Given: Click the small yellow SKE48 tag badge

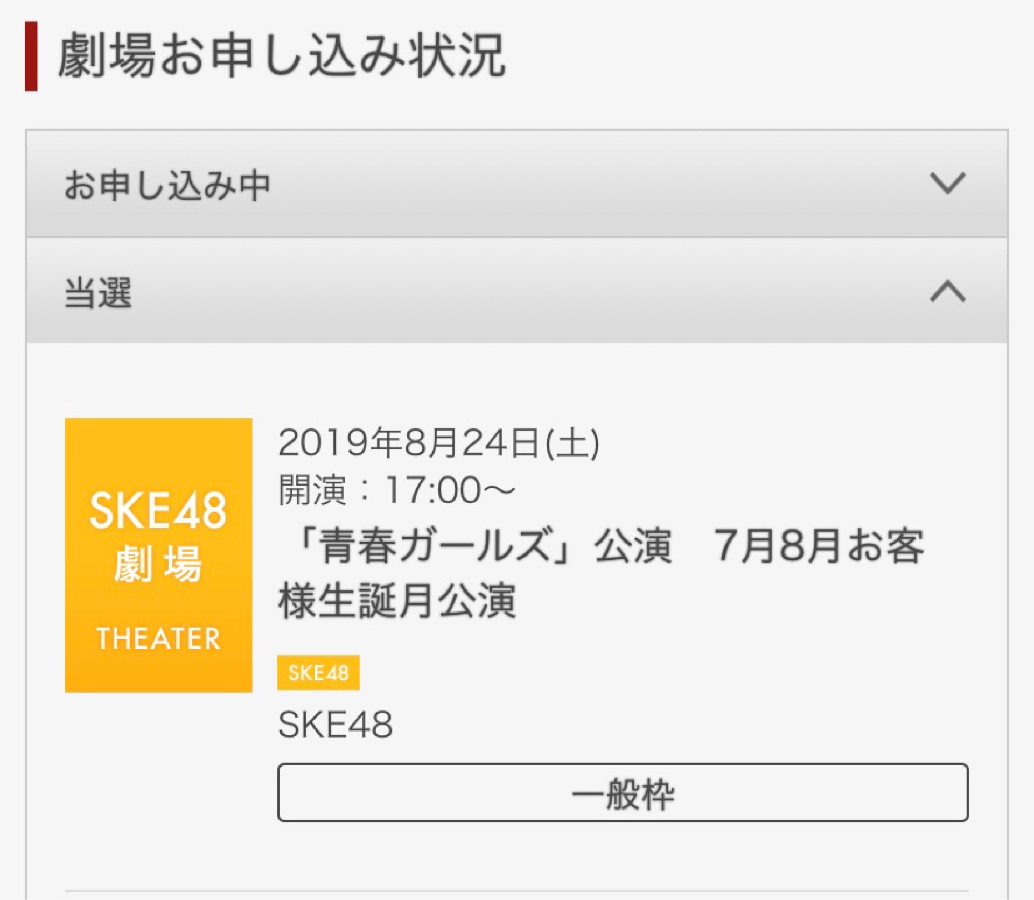Looking at the screenshot, I should [x=318, y=672].
